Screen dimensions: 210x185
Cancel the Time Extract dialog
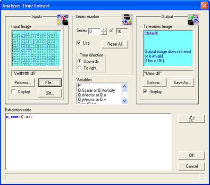click(x=192, y=166)
